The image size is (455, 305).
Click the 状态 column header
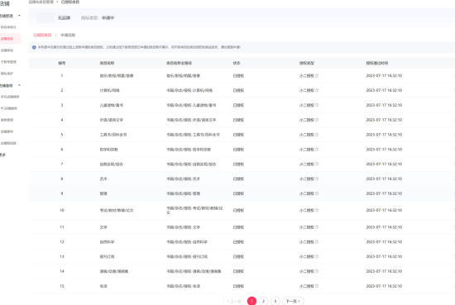[x=237, y=63]
